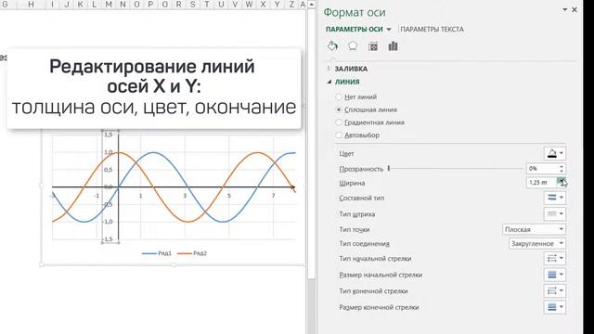Open the ПАРАМЕТРЫ ОСИ dropdown arrow
594x334 pixels.
[x=389, y=30]
